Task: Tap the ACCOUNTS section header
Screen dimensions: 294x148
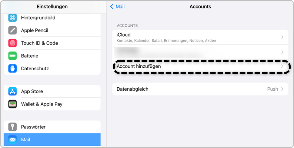Action: (x=127, y=26)
